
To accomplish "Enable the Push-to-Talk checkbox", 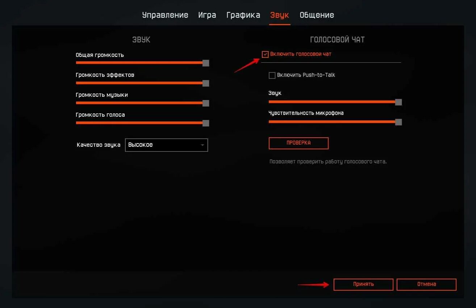I will pyautogui.click(x=272, y=75).
